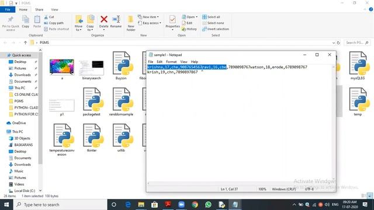Viewport: 374px width, 210px height.
Task: Open the File tab in Explorer
Action: coord(8,9)
